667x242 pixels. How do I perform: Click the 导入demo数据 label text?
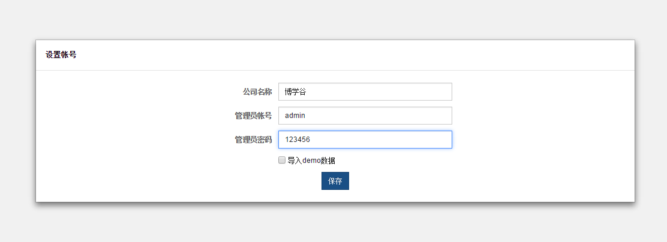[x=311, y=161]
